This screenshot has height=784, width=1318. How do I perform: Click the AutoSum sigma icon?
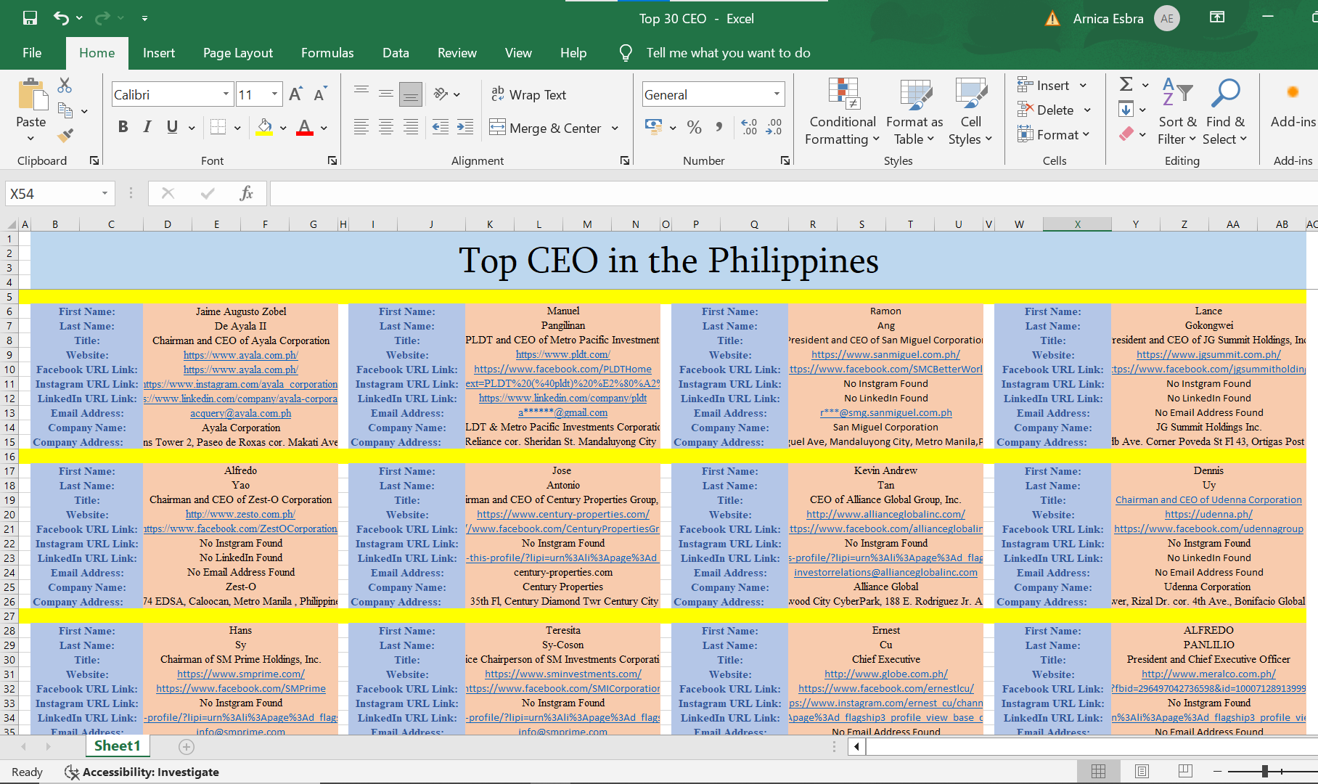pos(1126,85)
